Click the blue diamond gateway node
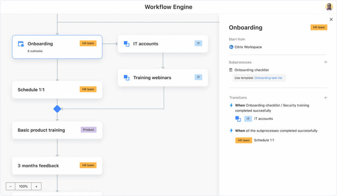Viewport: 337px width, 196px height. pos(57,109)
